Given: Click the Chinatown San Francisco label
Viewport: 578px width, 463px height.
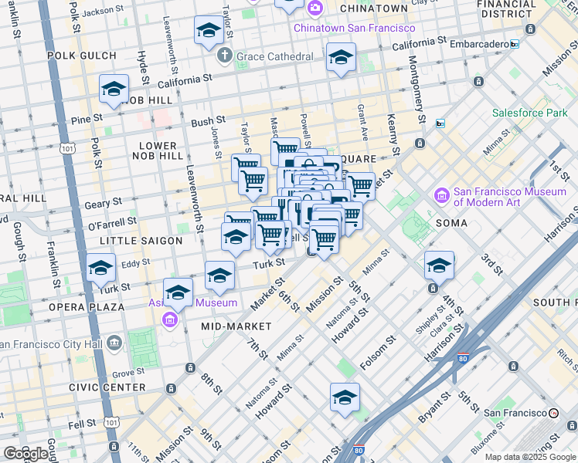Looking at the screenshot, I should (x=354, y=28).
